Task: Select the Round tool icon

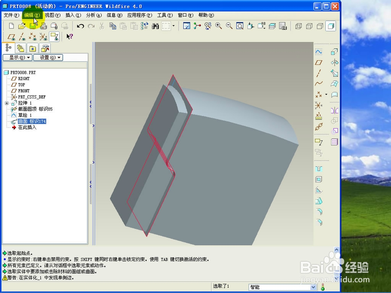Action: tap(319, 211)
